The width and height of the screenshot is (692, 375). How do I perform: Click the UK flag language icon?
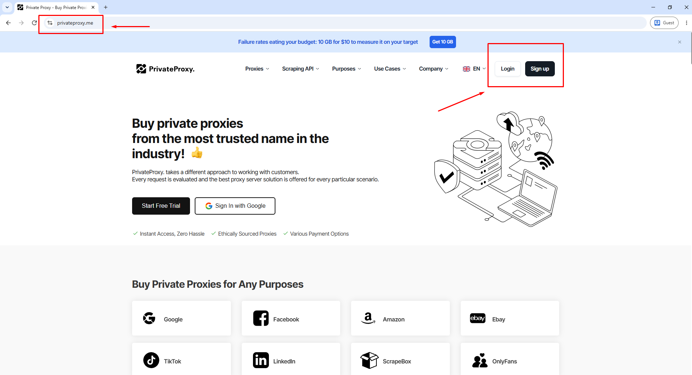click(x=467, y=69)
